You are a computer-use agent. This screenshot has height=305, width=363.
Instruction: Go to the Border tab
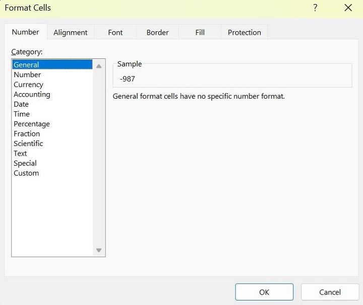pos(157,32)
